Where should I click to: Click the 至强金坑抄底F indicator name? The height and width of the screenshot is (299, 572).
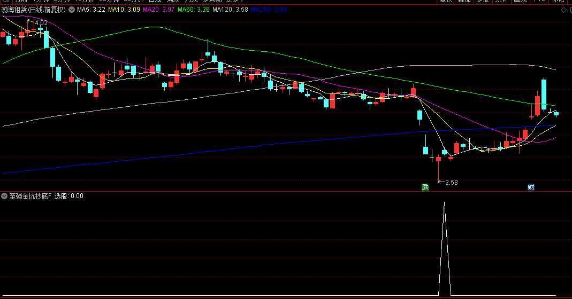click(x=30, y=196)
